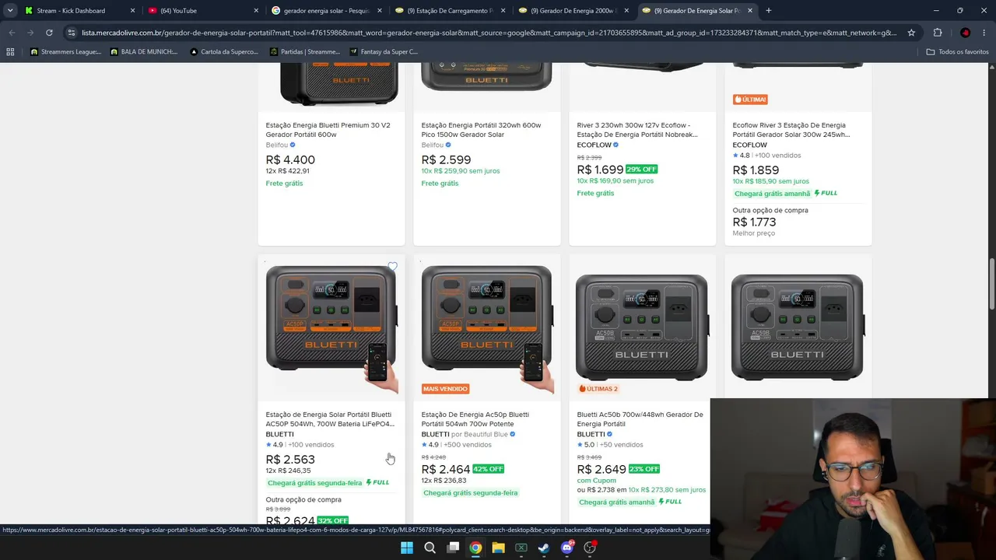
Task: Open River 3 230wh 300w Ecoflow listing
Action: [637, 130]
